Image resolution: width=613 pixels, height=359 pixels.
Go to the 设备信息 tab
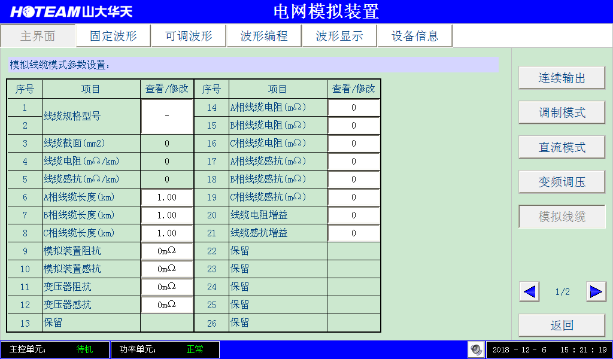click(x=415, y=36)
